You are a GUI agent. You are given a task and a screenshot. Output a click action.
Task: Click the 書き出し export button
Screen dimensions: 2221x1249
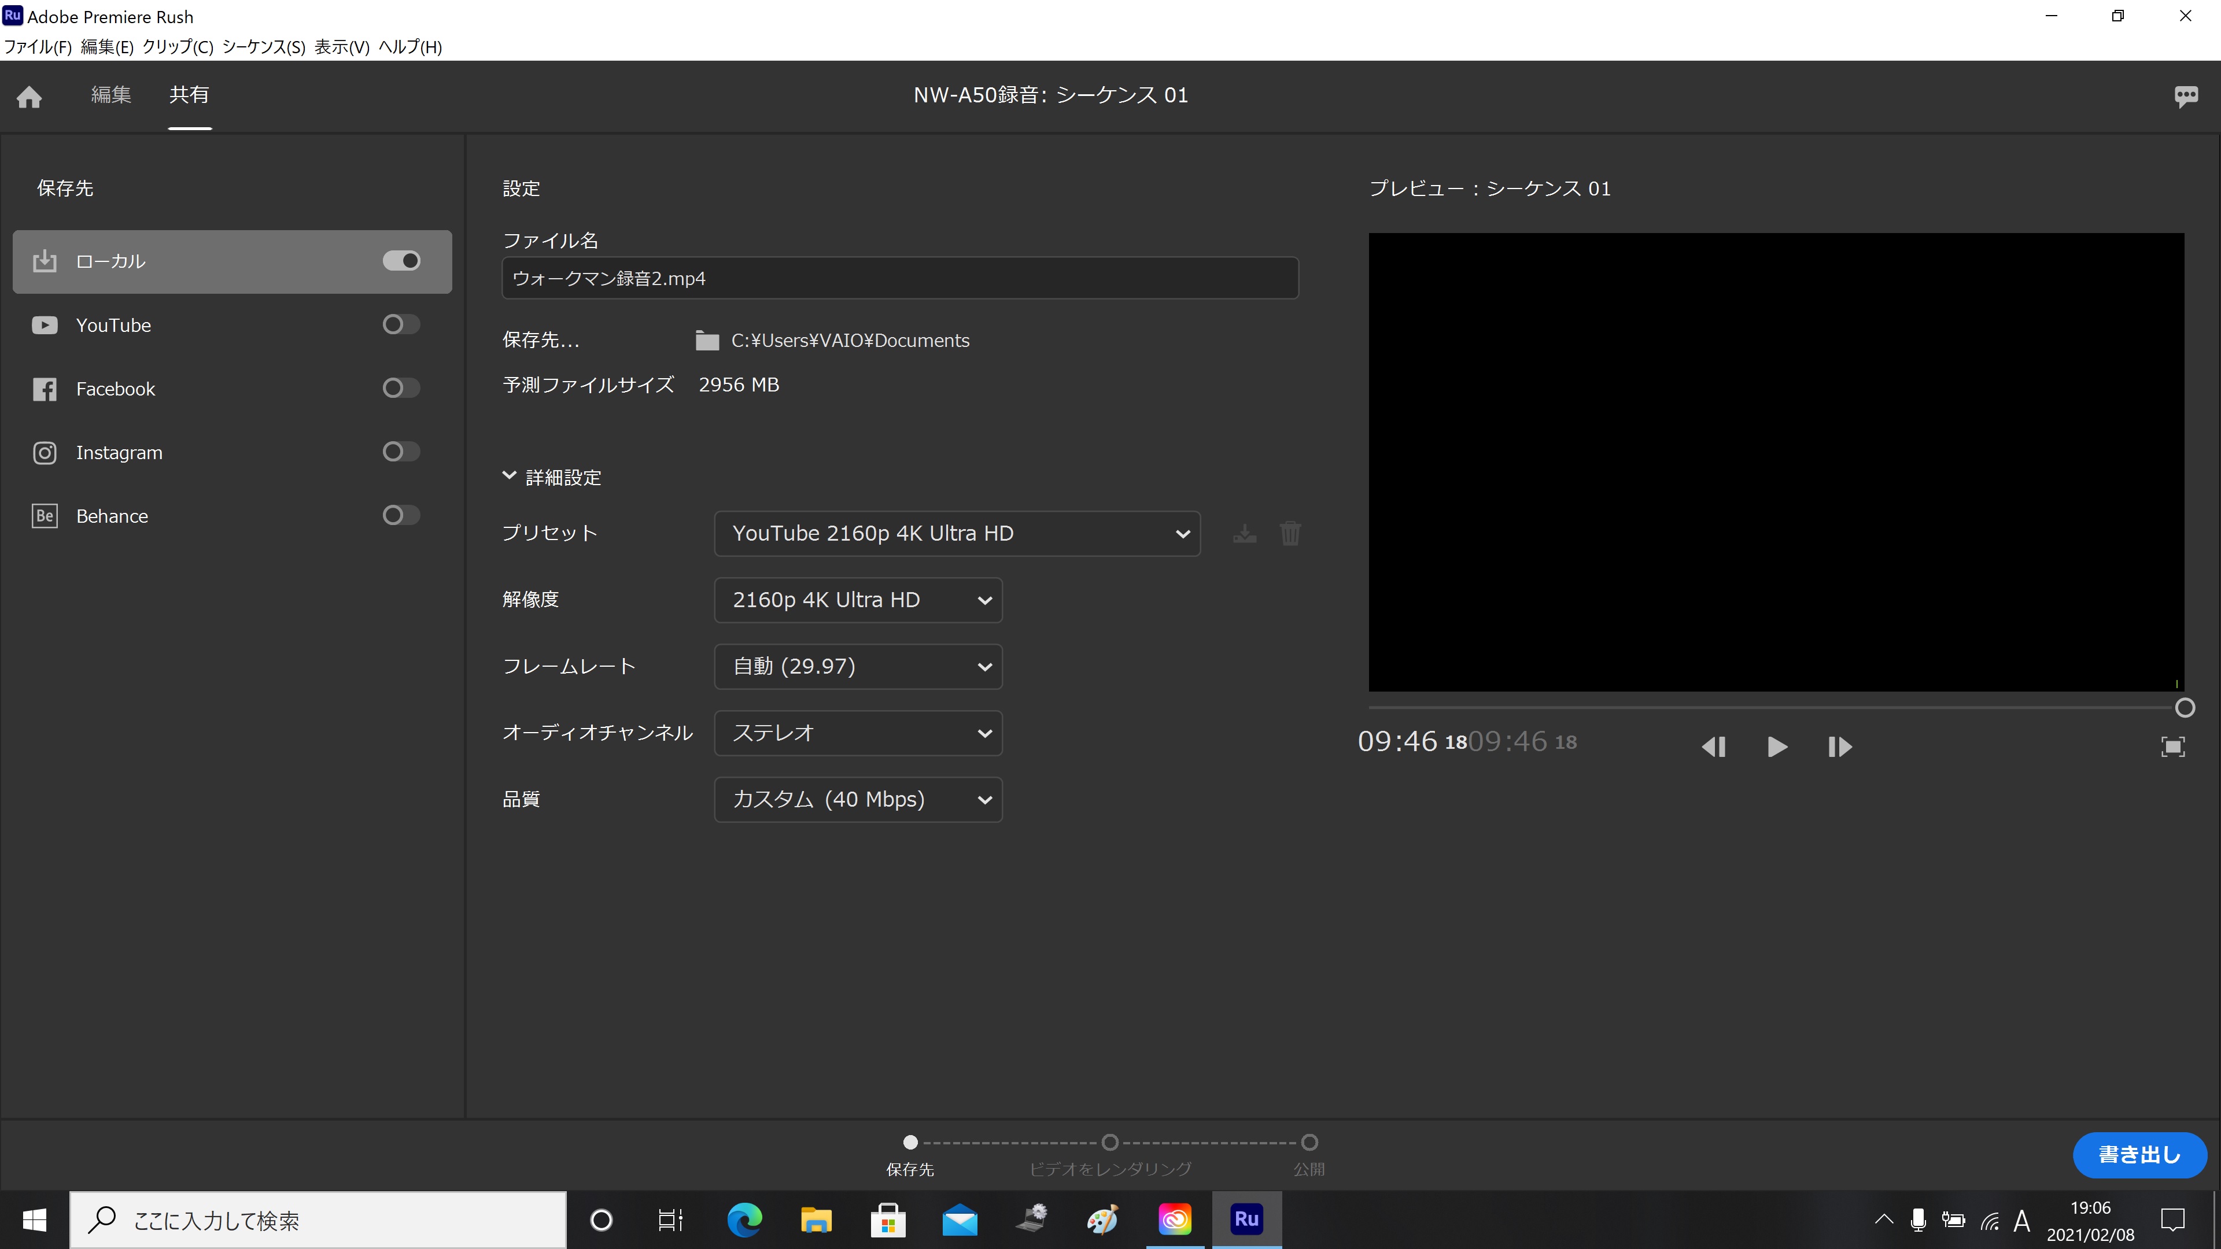[x=2139, y=1155]
